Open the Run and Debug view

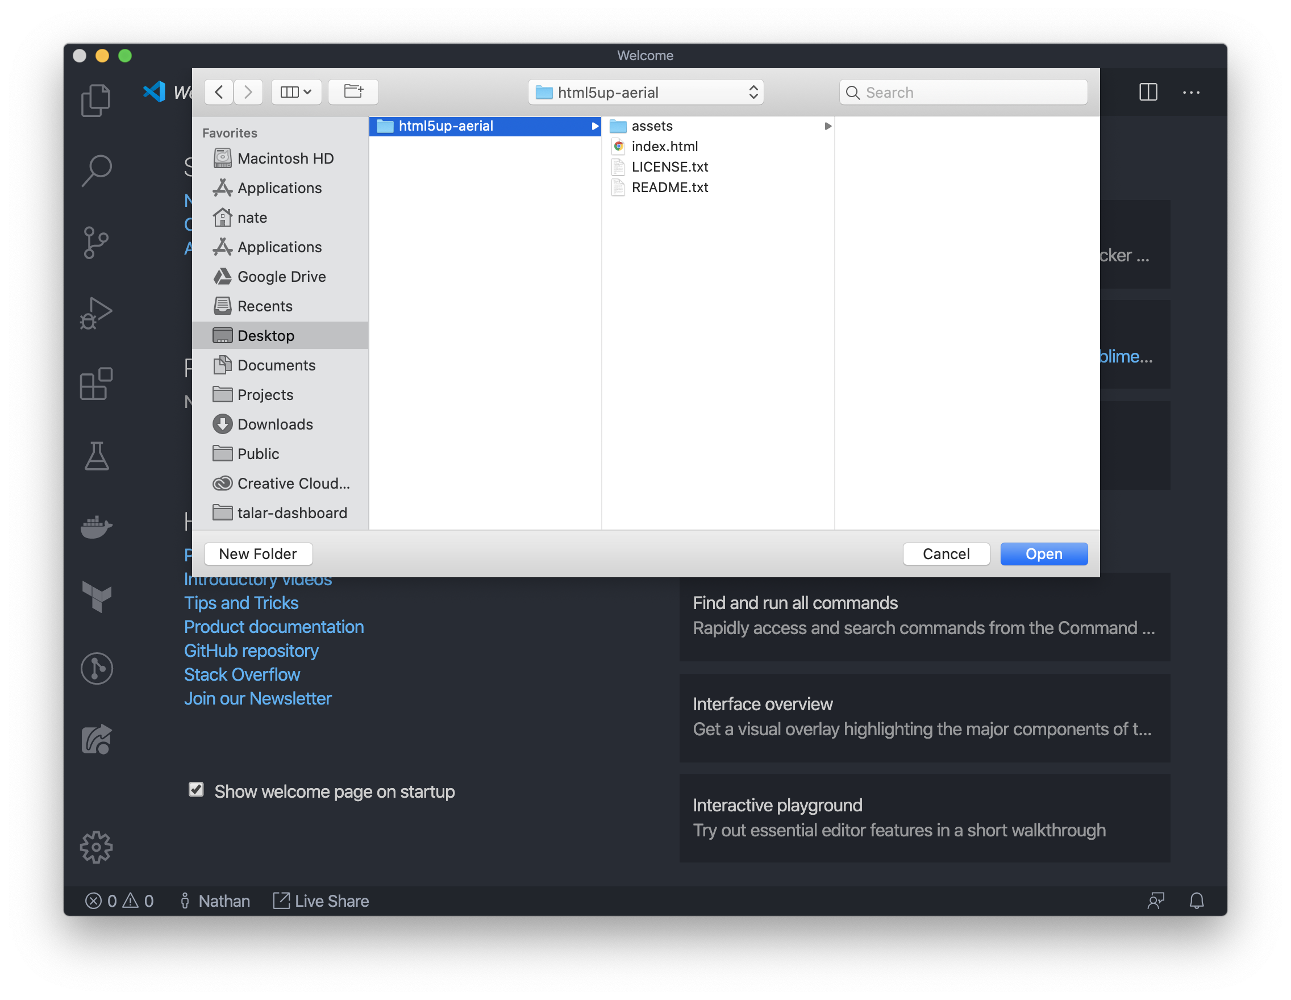pyautogui.click(x=96, y=313)
